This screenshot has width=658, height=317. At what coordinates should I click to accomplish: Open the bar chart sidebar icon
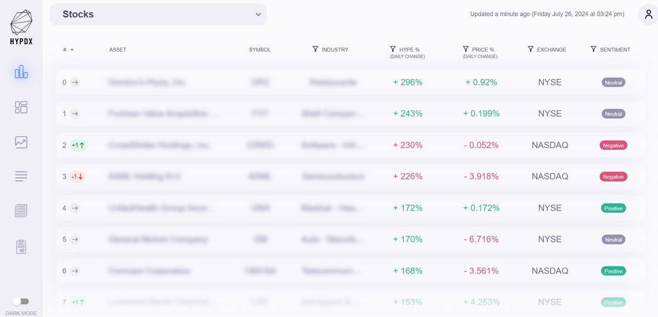21,72
